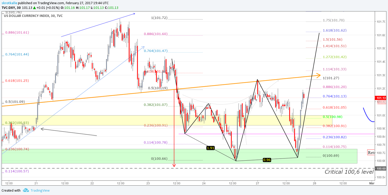Click the 0(100.66) retracement label
The height and width of the screenshot is (195, 388).
pyautogui.click(x=159, y=159)
